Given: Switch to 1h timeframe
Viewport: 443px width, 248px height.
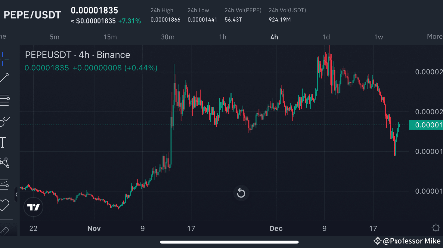Looking at the screenshot, I should [x=222, y=37].
